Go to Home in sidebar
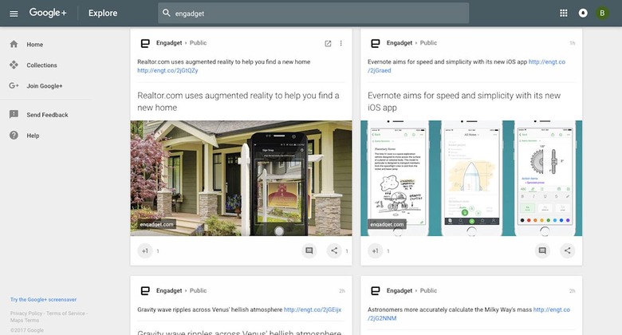This screenshot has height=335, width=622. pyautogui.click(x=34, y=45)
